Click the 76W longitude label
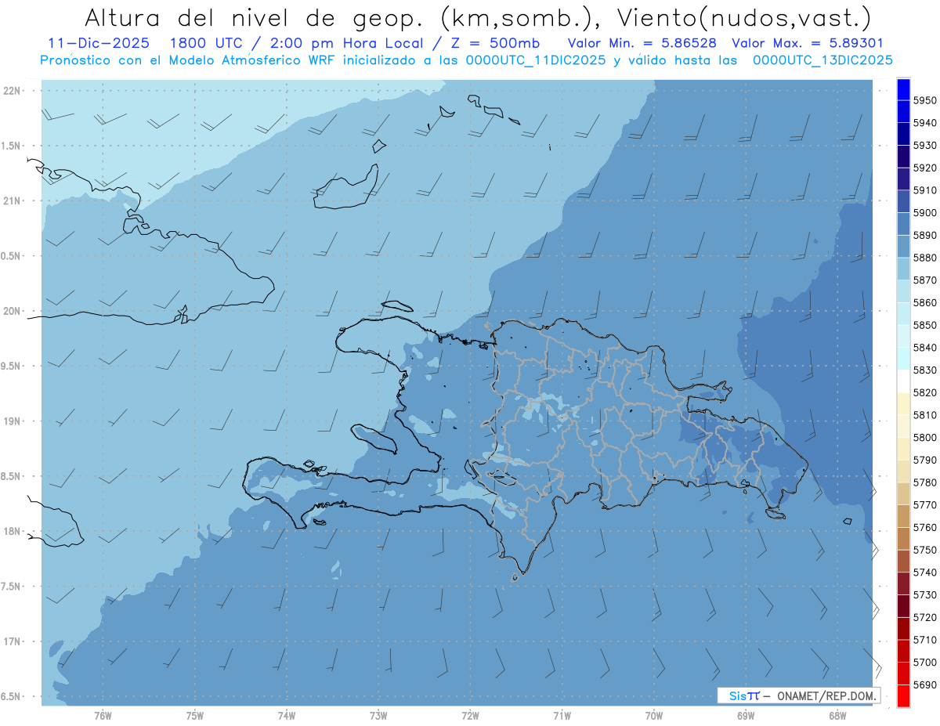The image size is (940, 726). pos(103,716)
